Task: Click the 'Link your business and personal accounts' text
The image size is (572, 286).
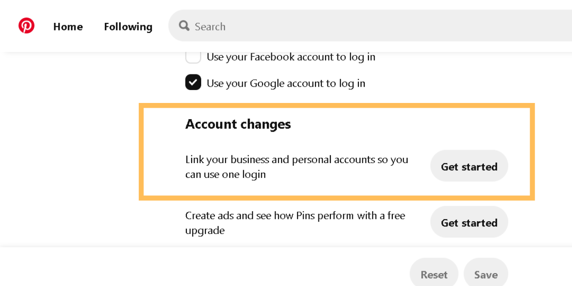Action: 296,160
